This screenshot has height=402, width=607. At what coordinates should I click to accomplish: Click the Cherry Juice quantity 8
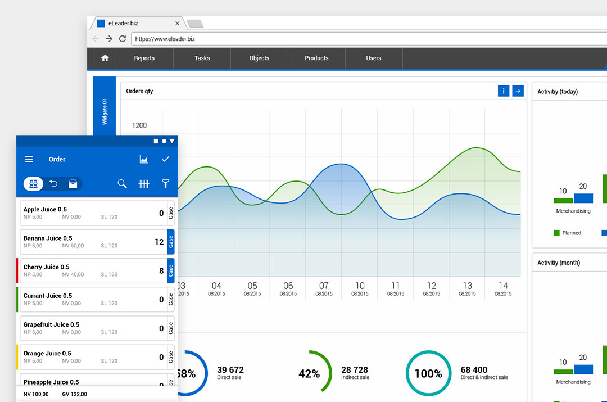pos(161,270)
